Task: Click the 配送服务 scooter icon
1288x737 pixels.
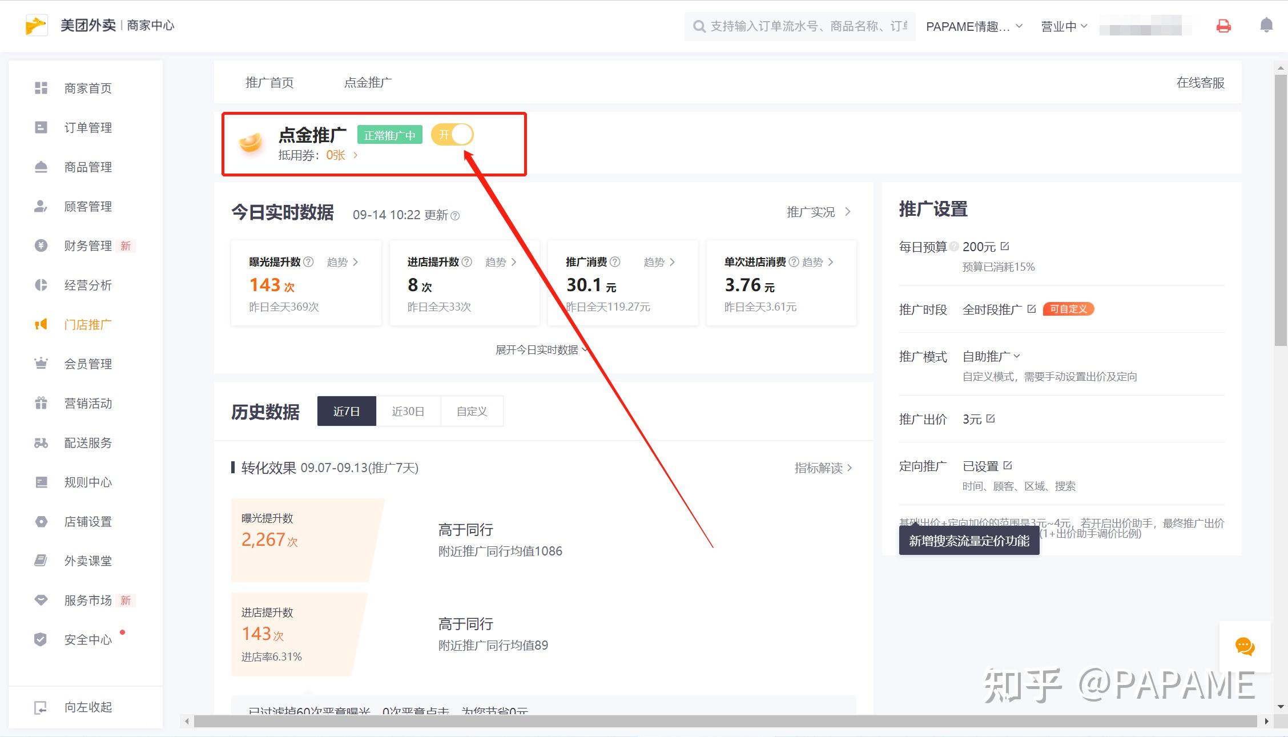Action: tap(41, 442)
